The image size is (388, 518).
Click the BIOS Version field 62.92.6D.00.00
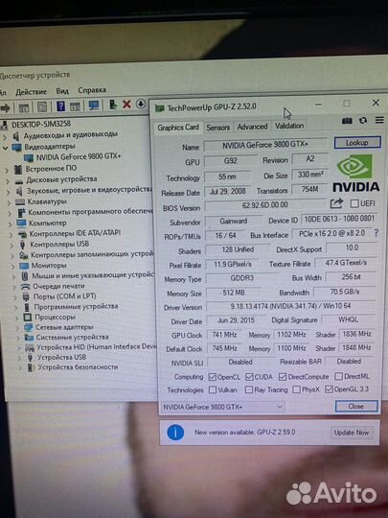(265, 205)
